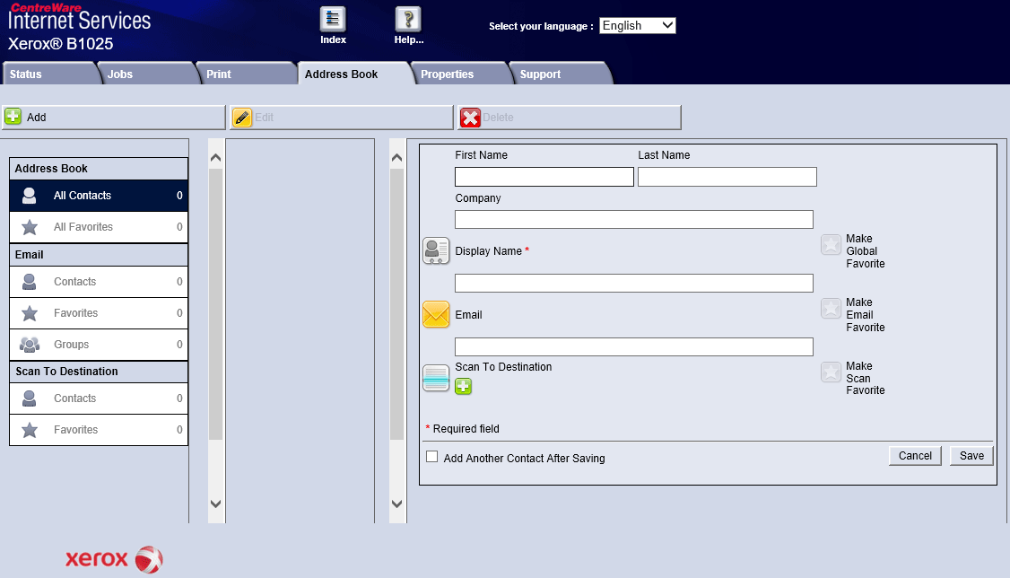Add a scan destination with green plus
The width and height of the screenshot is (1010, 578).
tap(463, 386)
